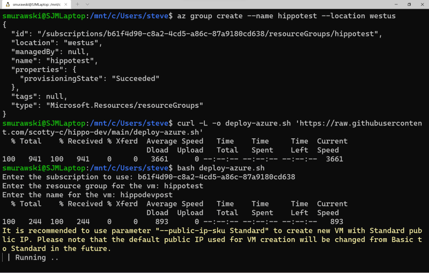Image resolution: width=429 pixels, height=273 pixels.
Task: Click the "o Standard in the future." line
Action: point(57,248)
